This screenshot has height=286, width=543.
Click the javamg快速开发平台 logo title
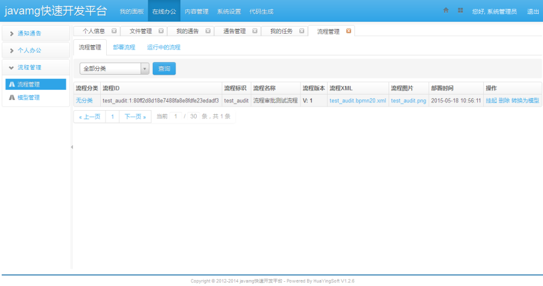(x=56, y=11)
